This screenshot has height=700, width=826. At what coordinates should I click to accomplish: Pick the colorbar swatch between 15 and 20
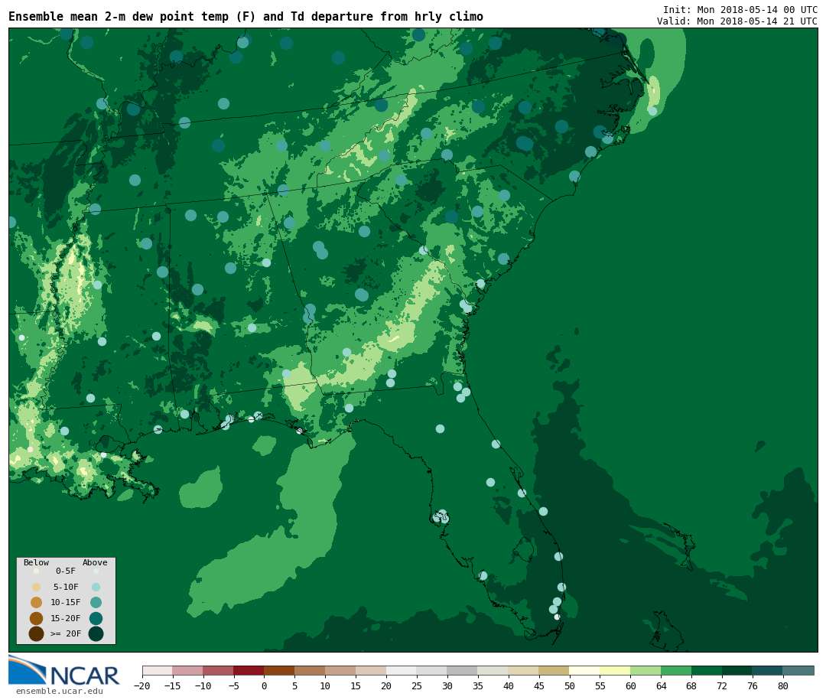(372, 670)
